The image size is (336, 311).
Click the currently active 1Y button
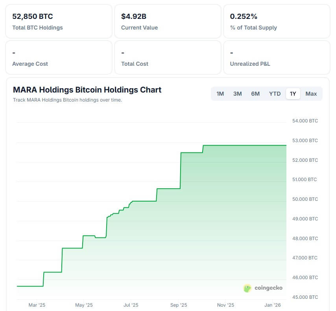click(x=292, y=94)
